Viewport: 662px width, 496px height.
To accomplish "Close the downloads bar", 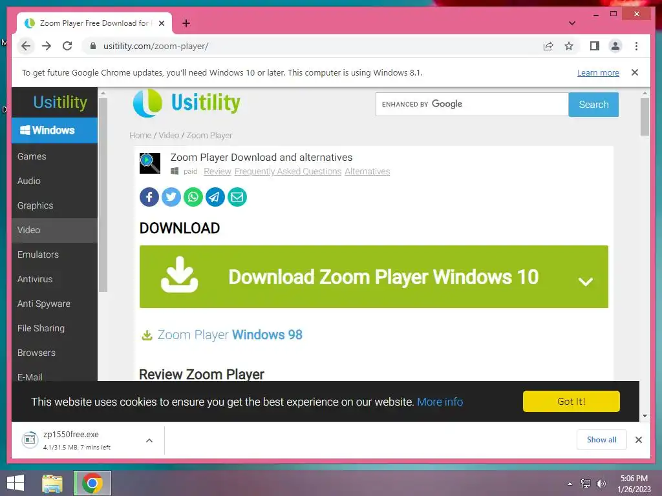I will coord(639,440).
